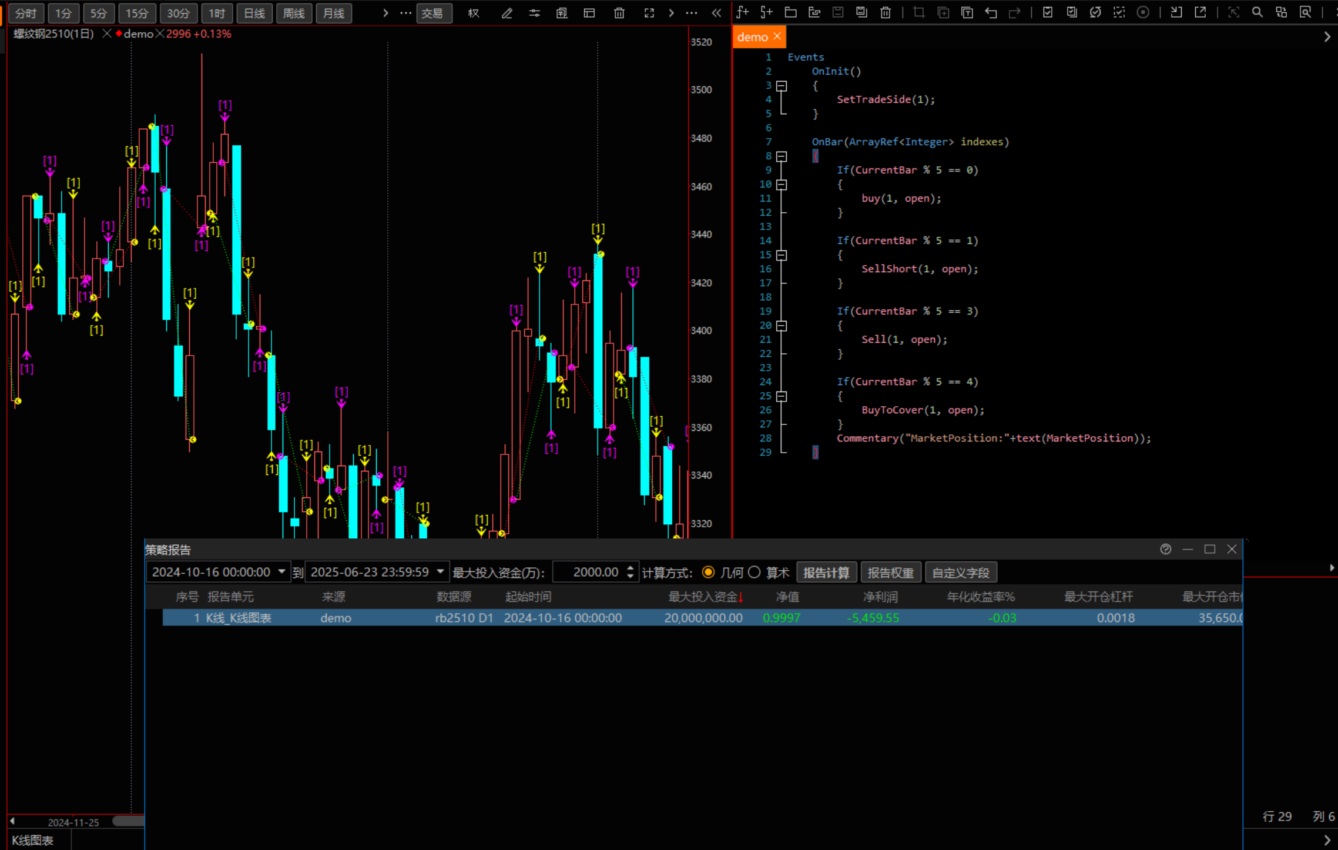The height and width of the screenshot is (850, 1338).
Task: Collapse code fold at line 10
Action: coord(782,185)
